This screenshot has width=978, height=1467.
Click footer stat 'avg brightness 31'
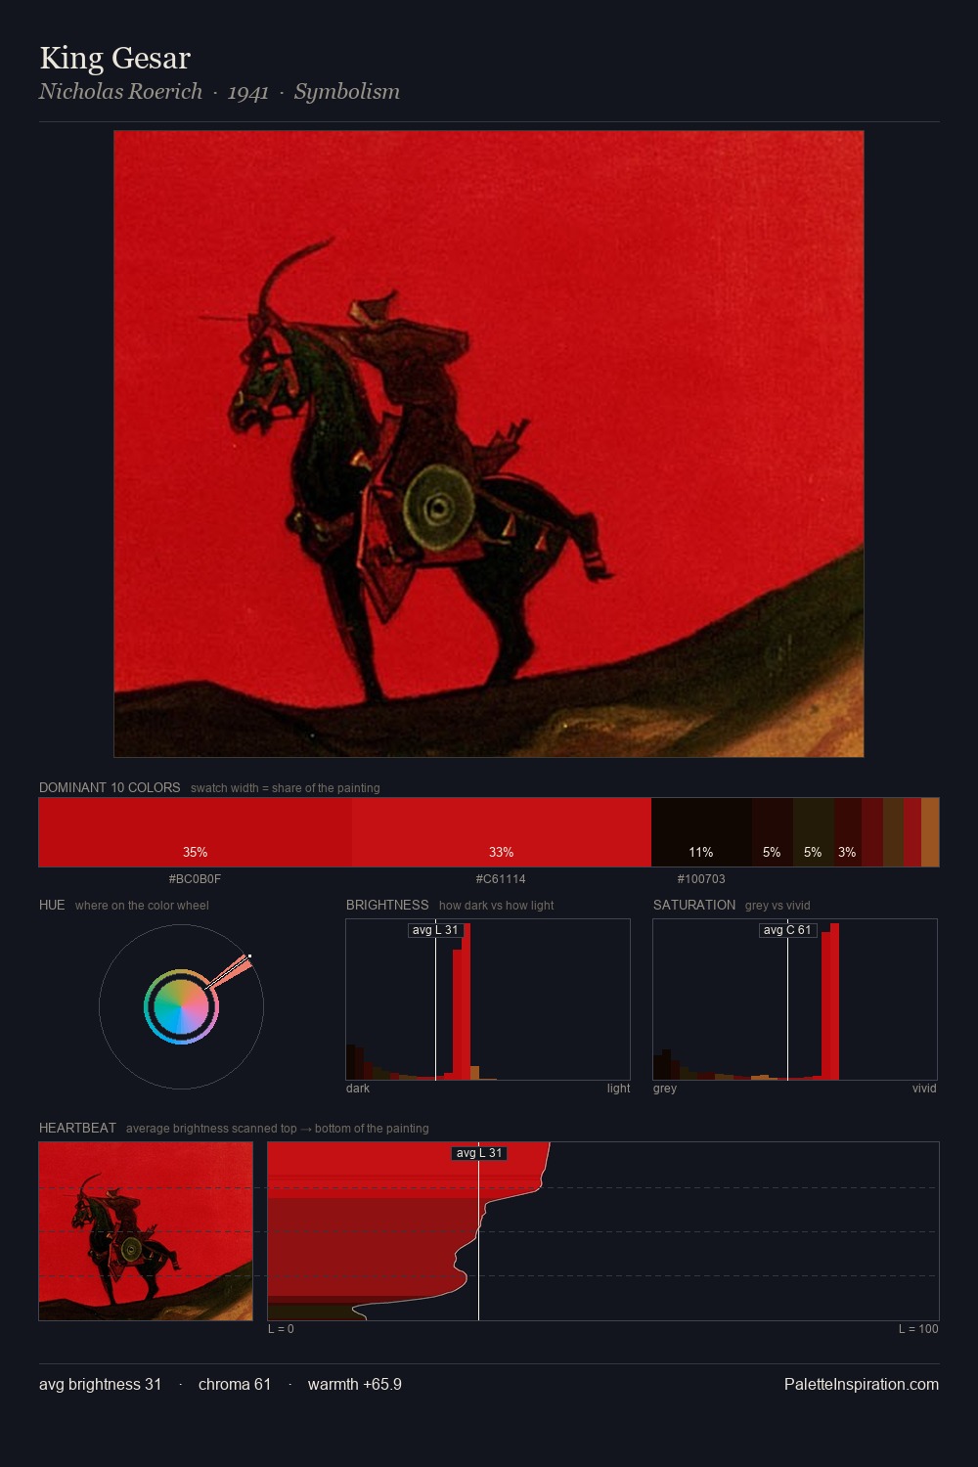(100, 1384)
